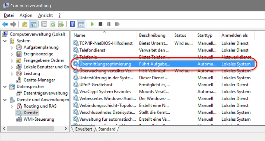Expand the Ereignisanzeige node
The width and height of the screenshot is (265, 141).
[12, 54]
